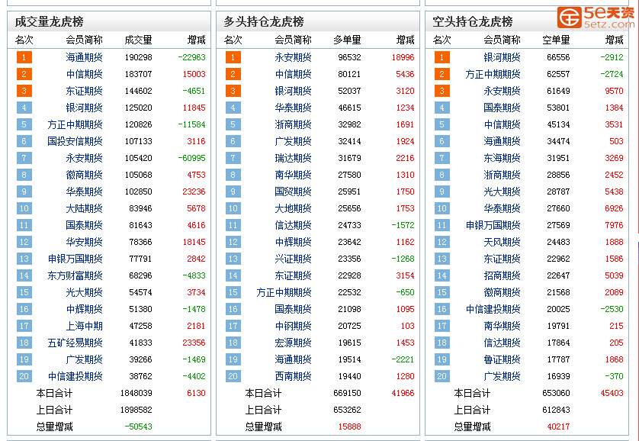Click the 成交量 column header
The width and height of the screenshot is (639, 441).
[139, 40]
